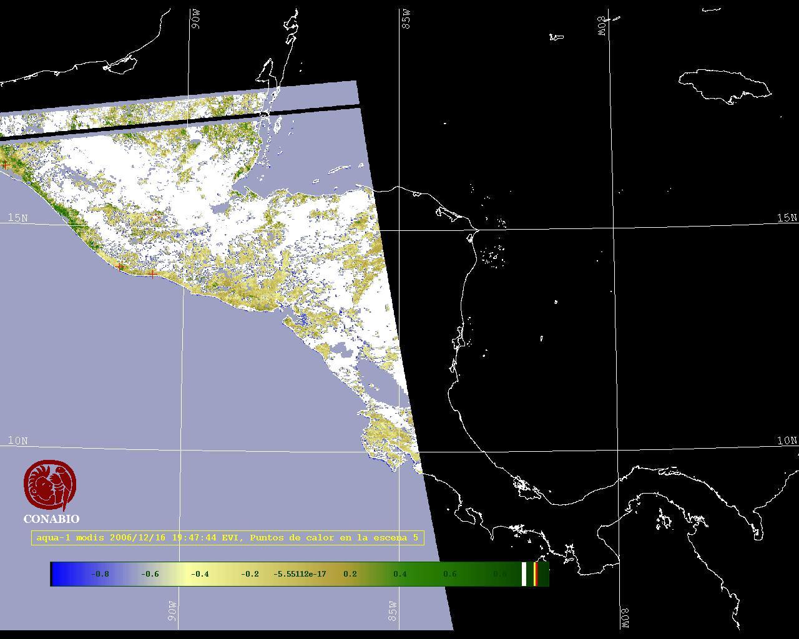Click the red stripe near color bar end
This screenshot has height=639, width=799.
[x=536, y=574]
